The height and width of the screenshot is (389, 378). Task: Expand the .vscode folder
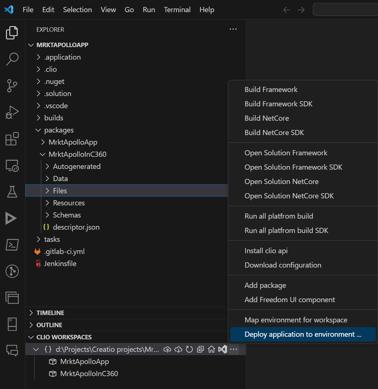click(x=39, y=106)
